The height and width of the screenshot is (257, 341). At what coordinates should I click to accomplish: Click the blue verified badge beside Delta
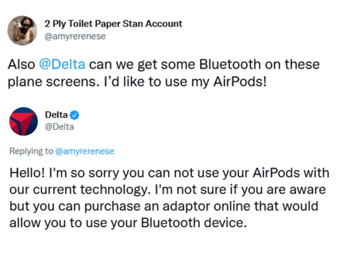(75, 115)
